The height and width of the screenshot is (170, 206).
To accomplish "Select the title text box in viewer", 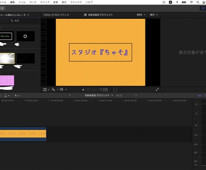I will (100, 52).
